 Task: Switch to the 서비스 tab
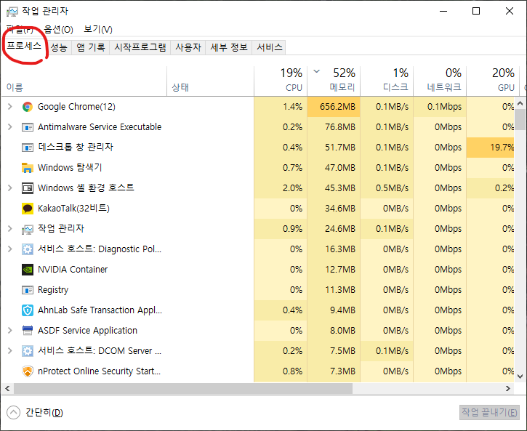click(270, 47)
